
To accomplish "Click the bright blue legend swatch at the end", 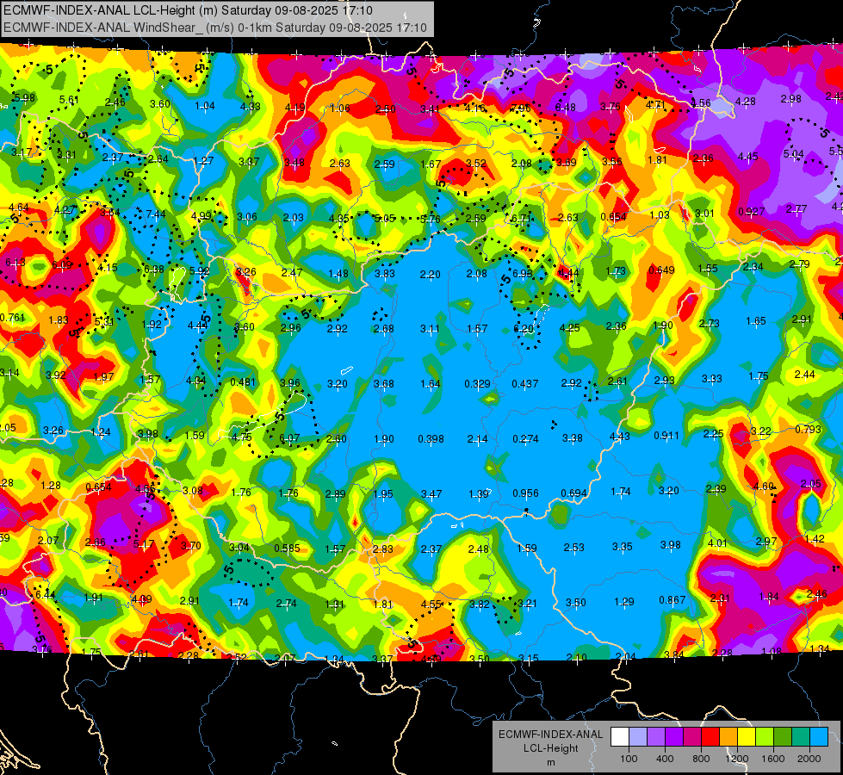I will point(819,737).
